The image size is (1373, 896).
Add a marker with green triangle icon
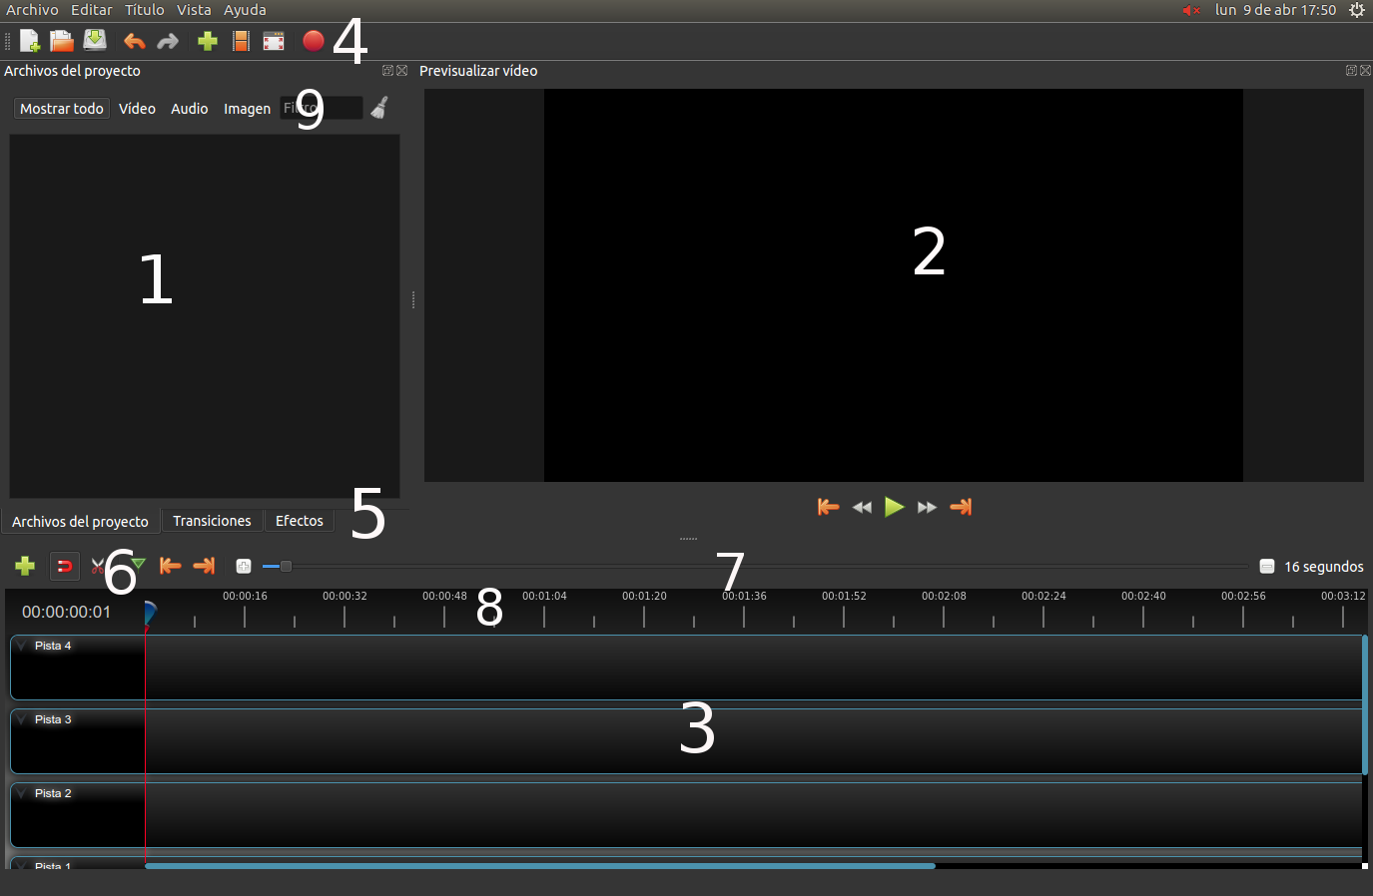coord(138,565)
